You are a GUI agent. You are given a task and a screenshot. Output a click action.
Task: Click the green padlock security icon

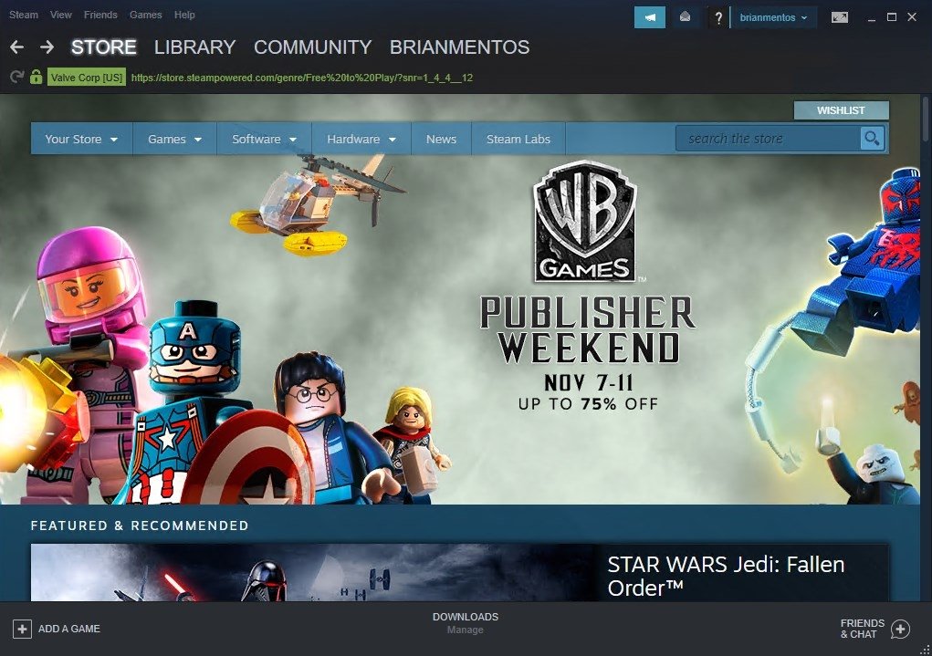[x=37, y=77]
